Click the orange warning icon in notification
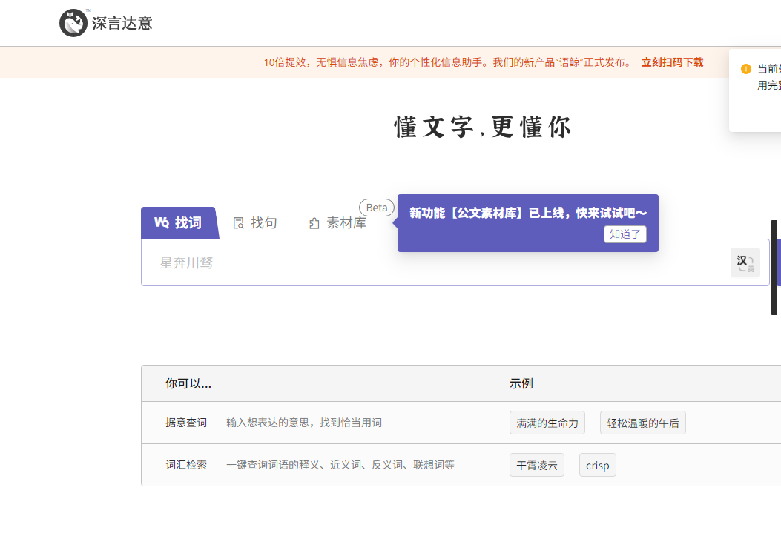 [745, 69]
